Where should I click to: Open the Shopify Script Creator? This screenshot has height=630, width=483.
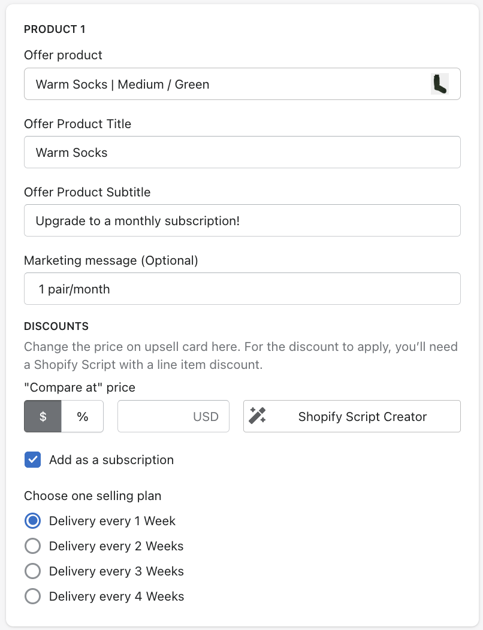(362, 416)
